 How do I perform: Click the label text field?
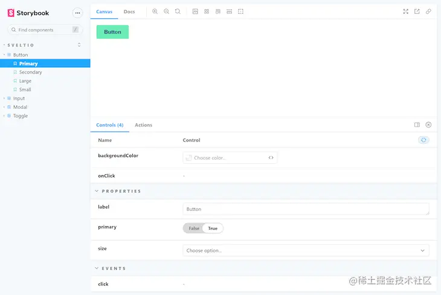pyautogui.click(x=306, y=209)
